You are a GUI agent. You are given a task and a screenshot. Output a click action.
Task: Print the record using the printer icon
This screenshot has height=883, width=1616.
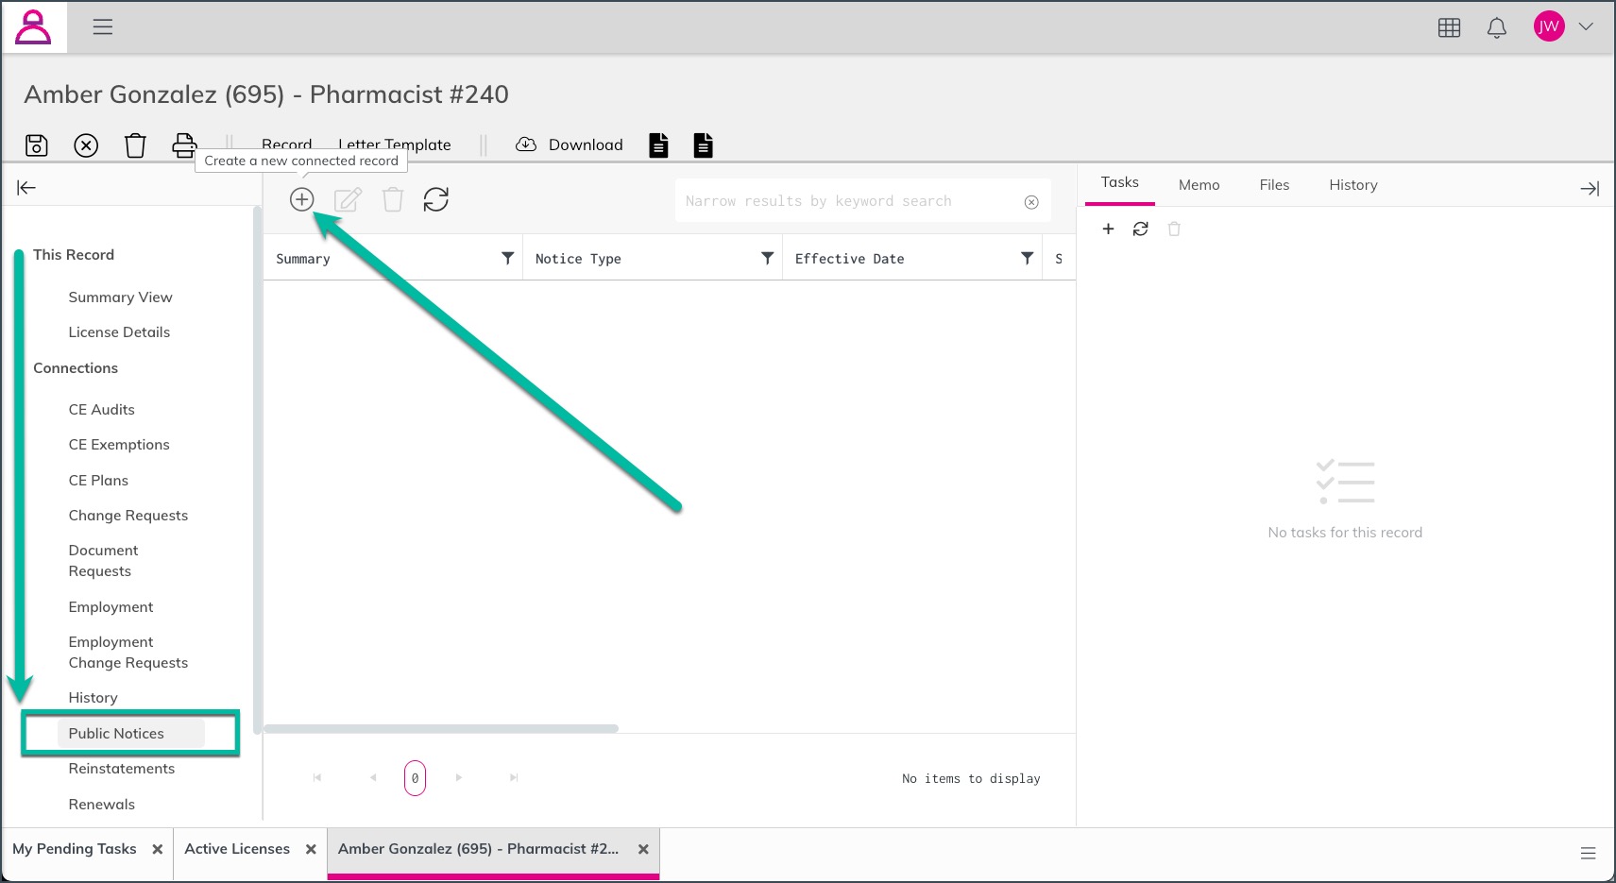[184, 145]
